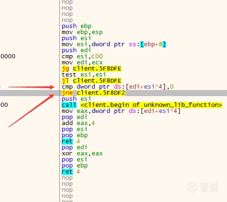Screen dimensions: 227x202
Task: Click the 'mov ebp,esp' instruction row
Action: (x=82, y=32)
